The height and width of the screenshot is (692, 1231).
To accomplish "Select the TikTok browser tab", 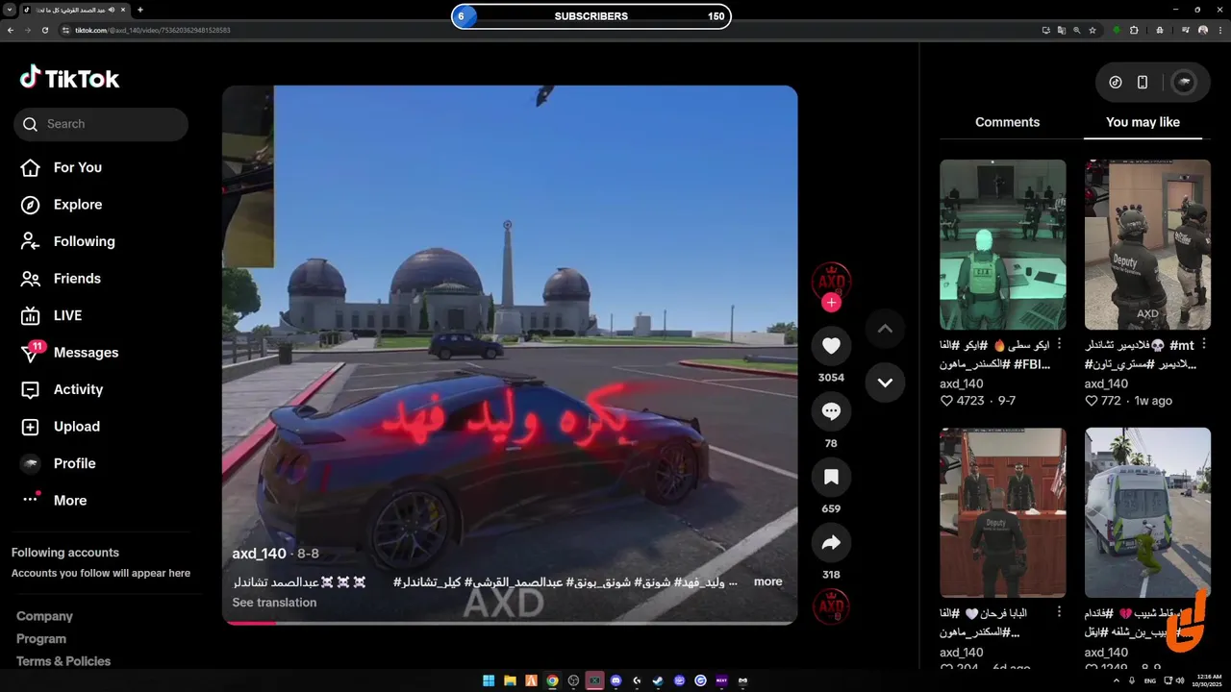I will tap(73, 10).
